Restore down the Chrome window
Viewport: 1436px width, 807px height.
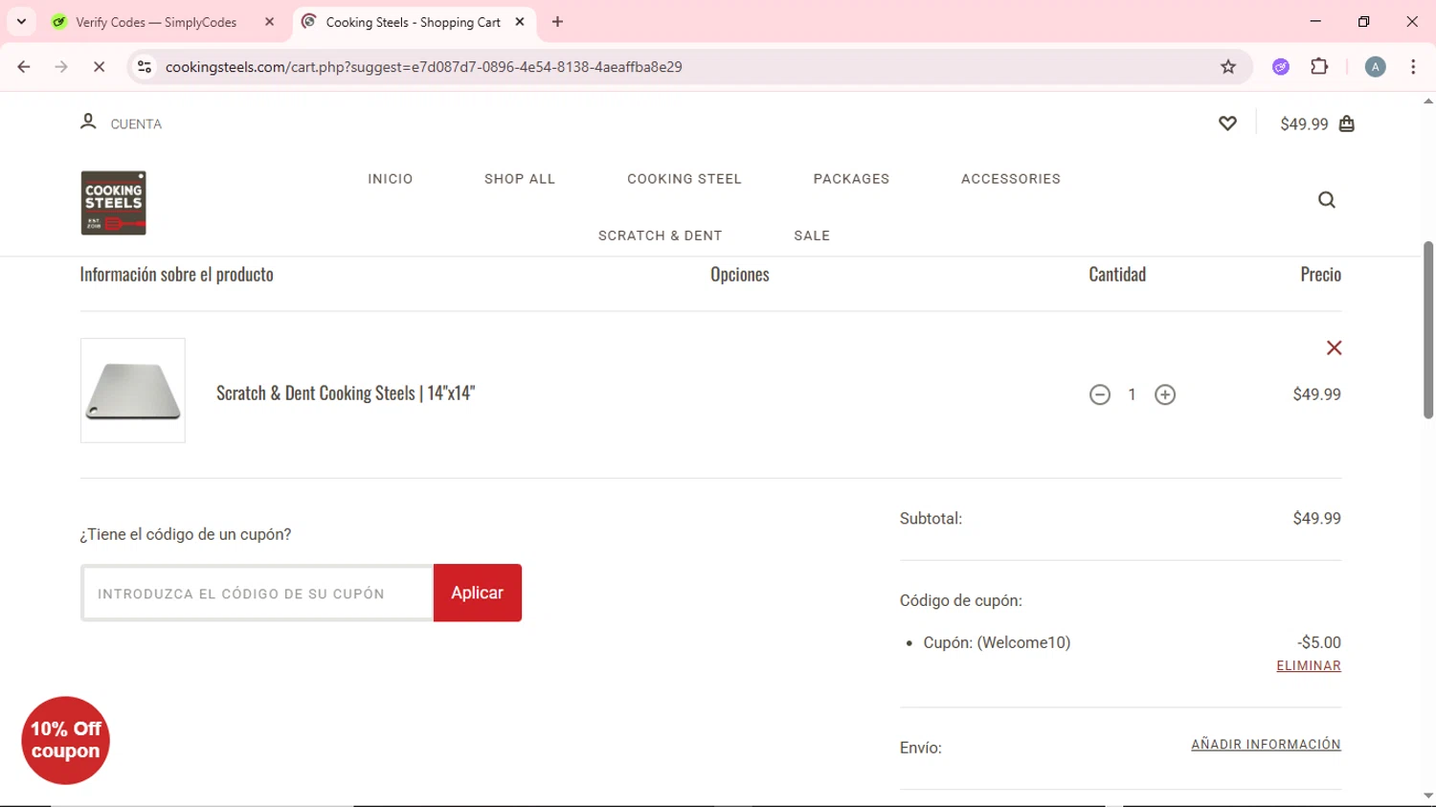(x=1363, y=21)
